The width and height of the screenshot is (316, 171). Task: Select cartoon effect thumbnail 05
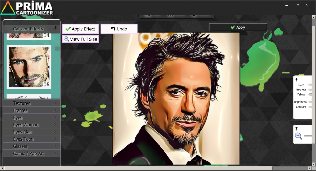click(29, 67)
